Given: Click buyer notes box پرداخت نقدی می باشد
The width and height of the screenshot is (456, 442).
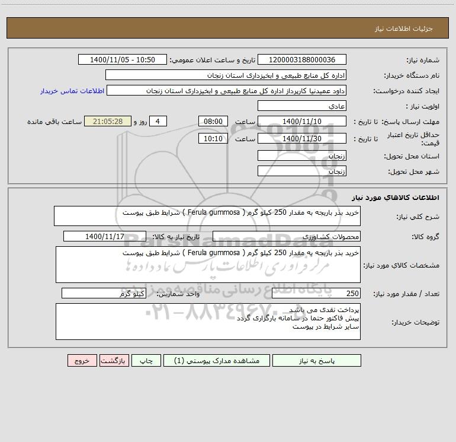Looking at the screenshot, I should pyautogui.click(x=208, y=322).
